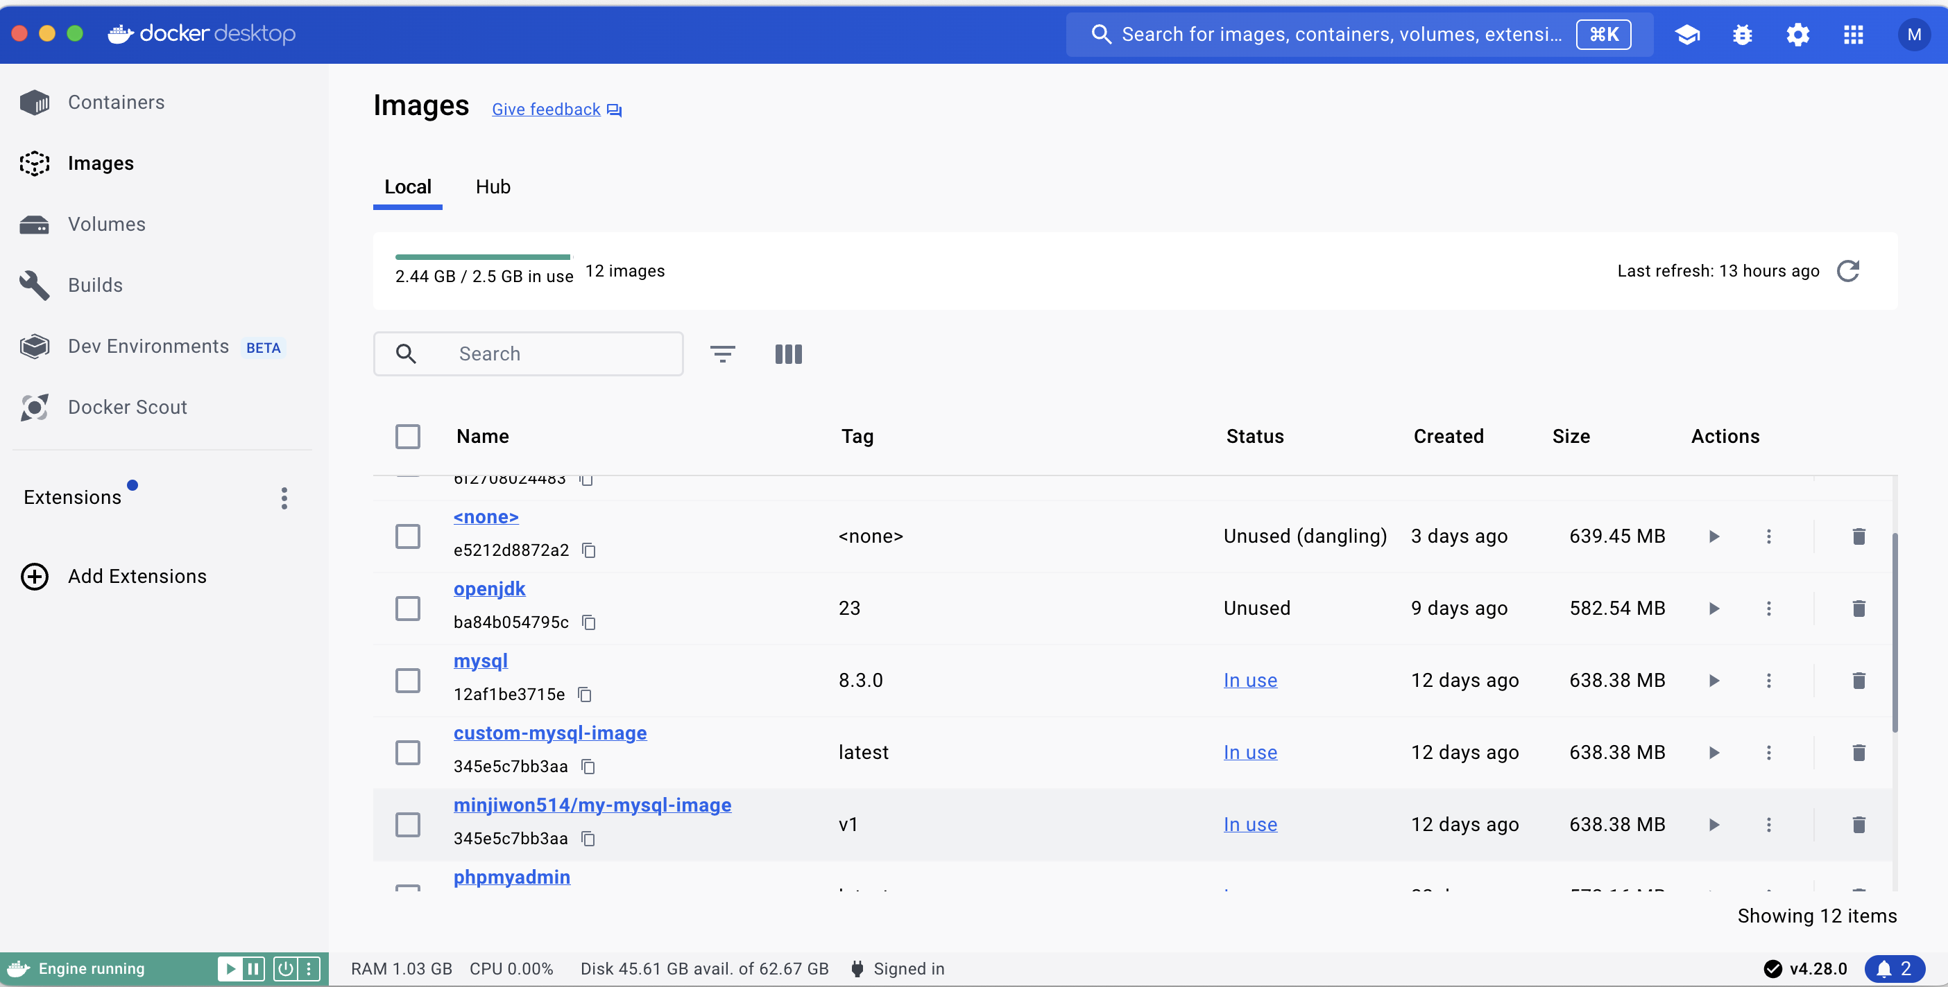This screenshot has height=987, width=1948.
Task: Open the column display options icon
Action: click(788, 353)
